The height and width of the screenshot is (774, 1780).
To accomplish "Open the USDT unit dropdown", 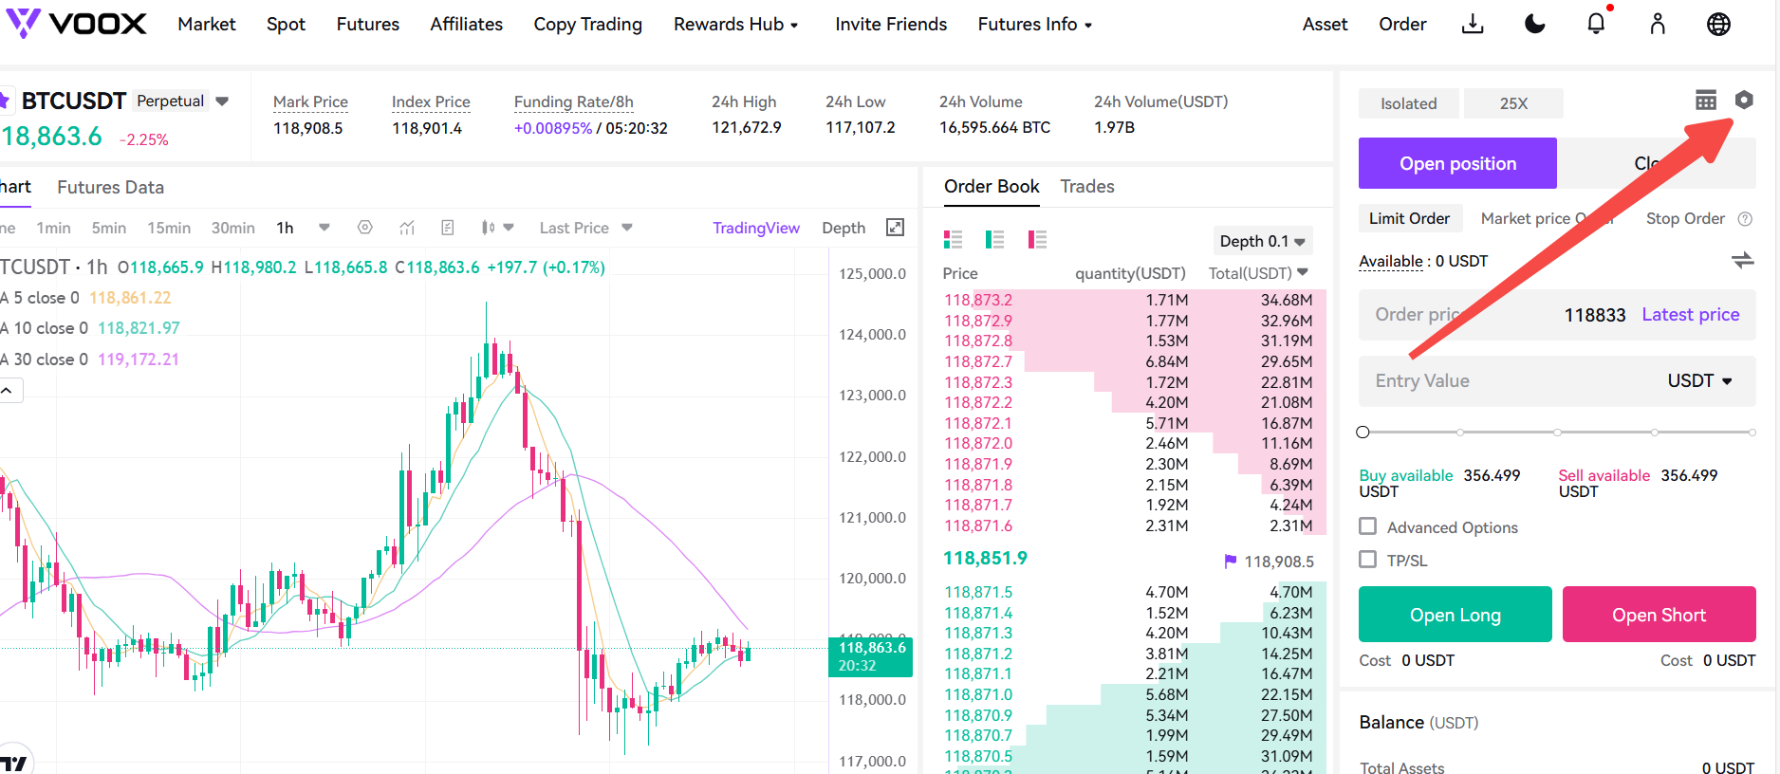I will click(1700, 380).
